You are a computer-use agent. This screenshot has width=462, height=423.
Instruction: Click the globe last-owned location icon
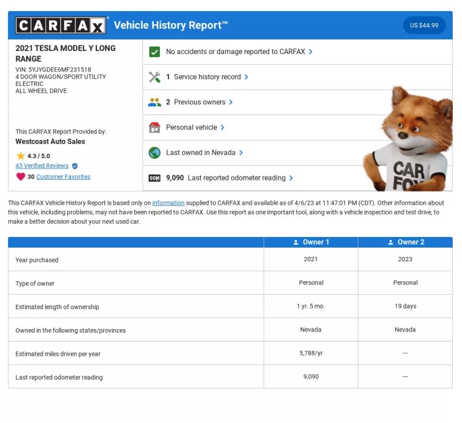[x=155, y=152]
